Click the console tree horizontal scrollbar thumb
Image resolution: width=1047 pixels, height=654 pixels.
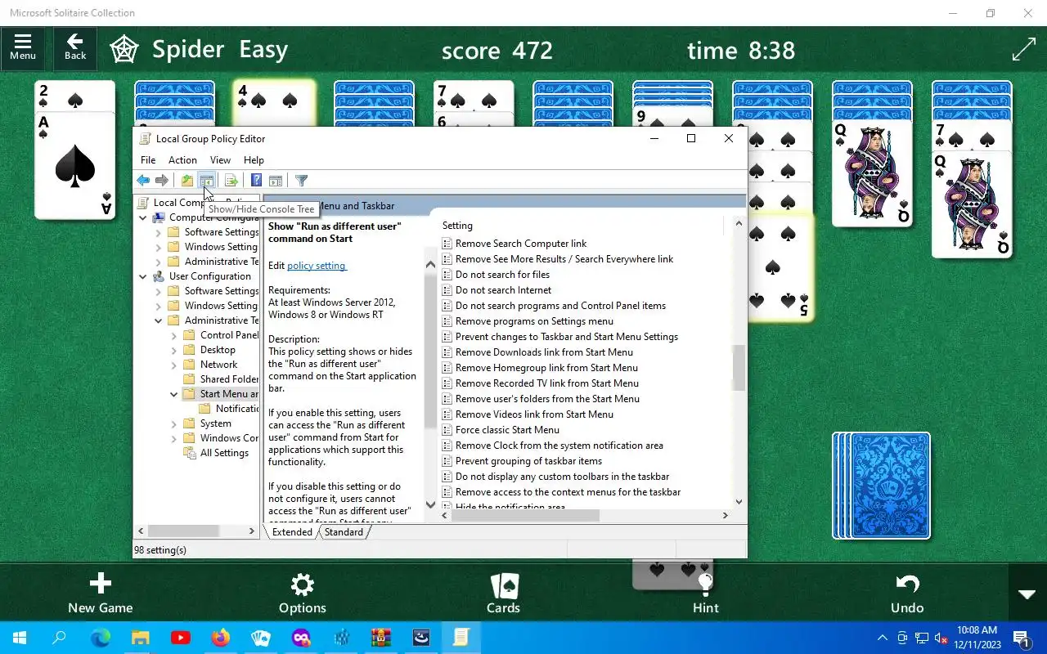click(x=183, y=531)
